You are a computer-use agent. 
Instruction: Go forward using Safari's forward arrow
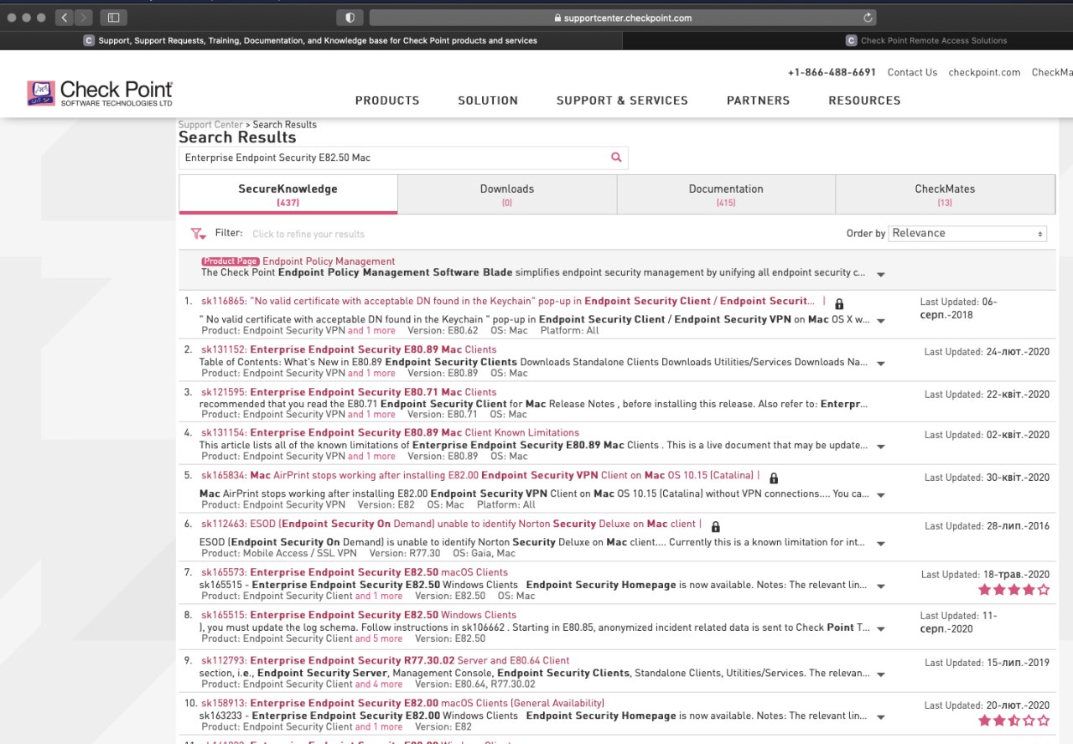coord(84,17)
